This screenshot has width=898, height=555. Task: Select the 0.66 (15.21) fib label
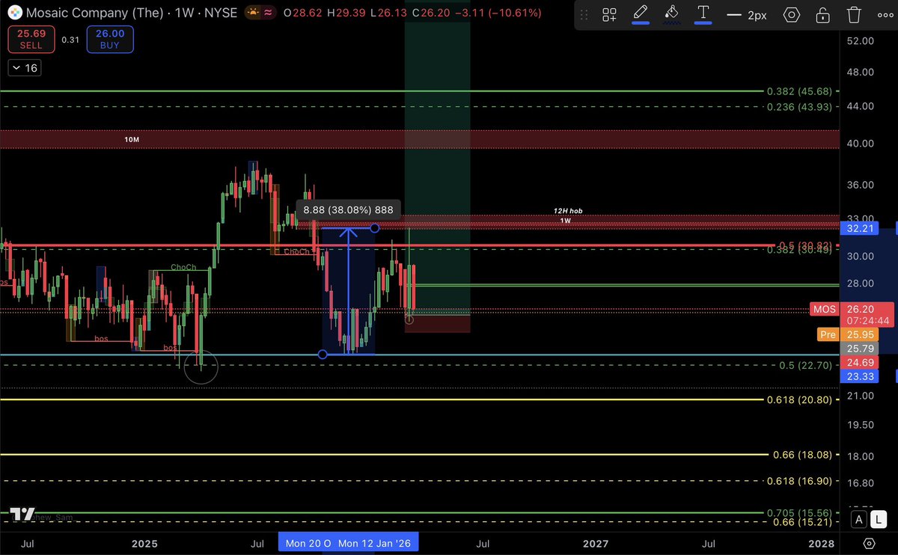(802, 522)
